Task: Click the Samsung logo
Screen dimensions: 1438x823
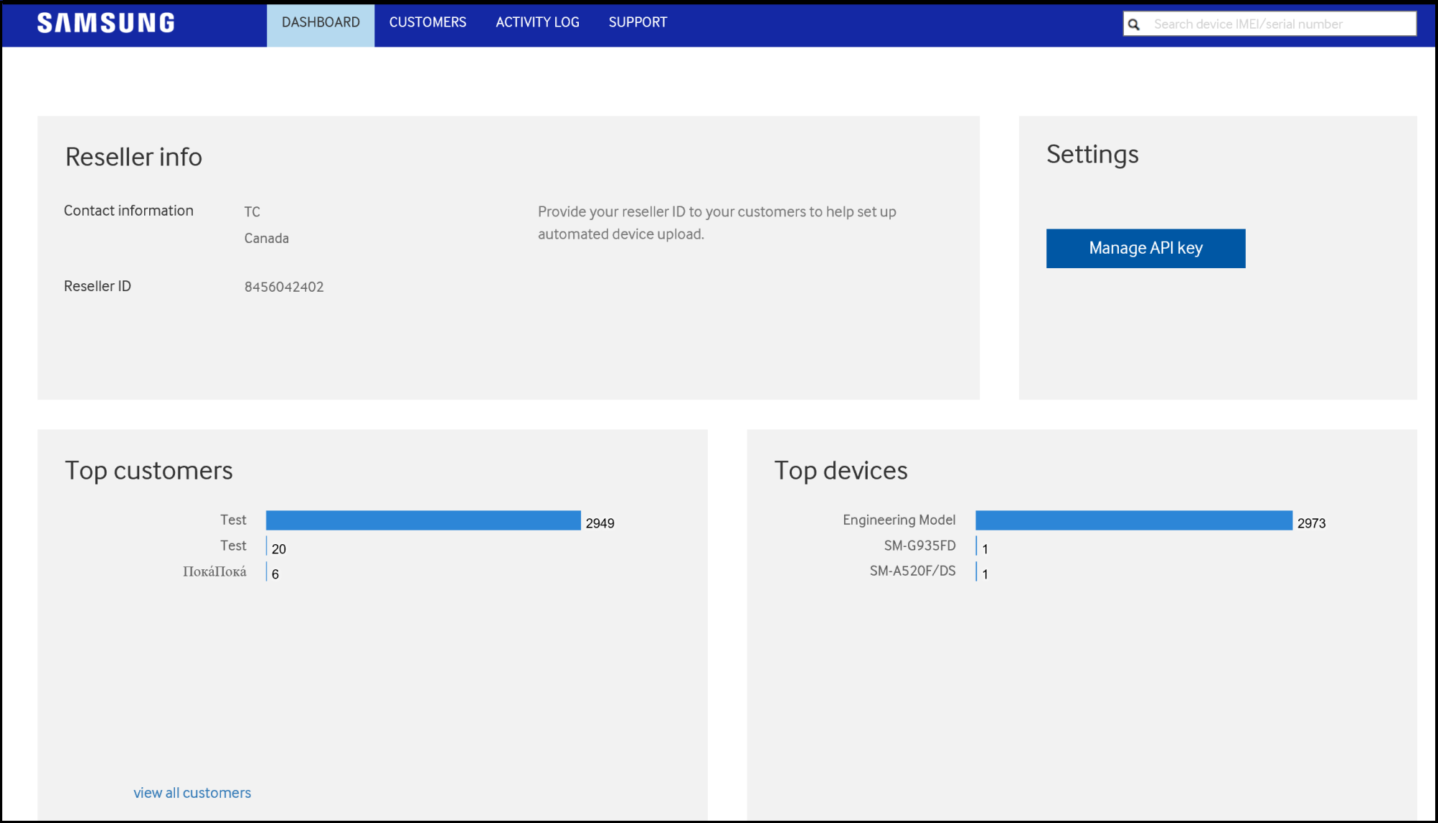Action: coord(106,23)
